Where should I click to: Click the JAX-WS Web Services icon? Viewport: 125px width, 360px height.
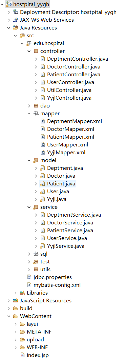click(x=16, y=20)
